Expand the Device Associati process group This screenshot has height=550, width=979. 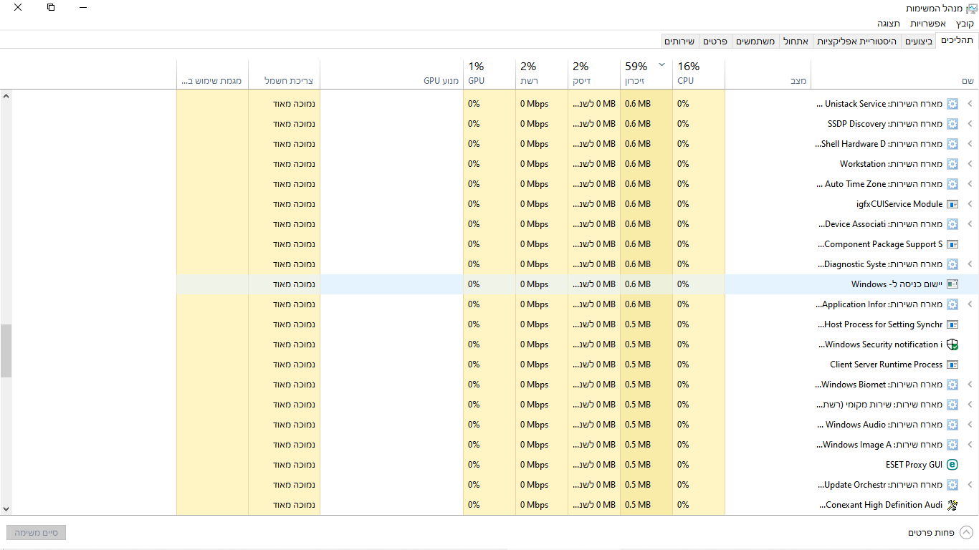tap(970, 224)
